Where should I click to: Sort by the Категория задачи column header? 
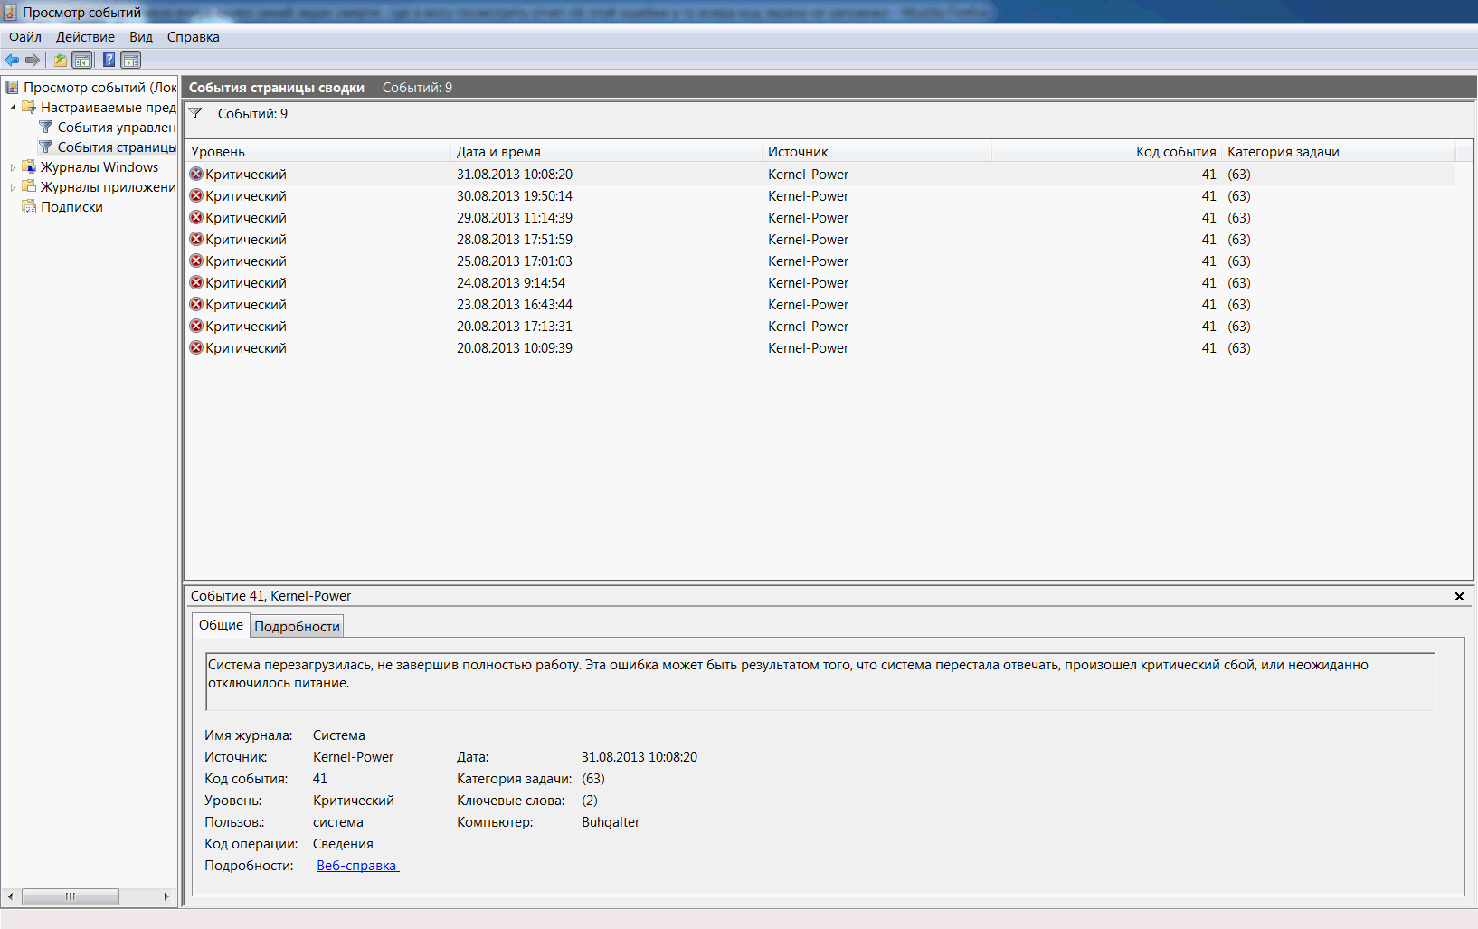[x=1339, y=152]
